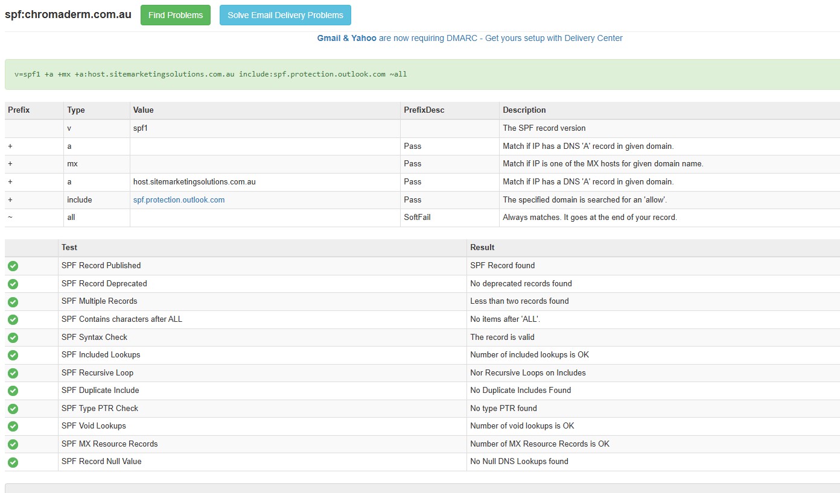Image resolution: width=840 pixels, height=493 pixels.
Task: Click the green check for SPF Recursive Loop
Action: coord(13,373)
